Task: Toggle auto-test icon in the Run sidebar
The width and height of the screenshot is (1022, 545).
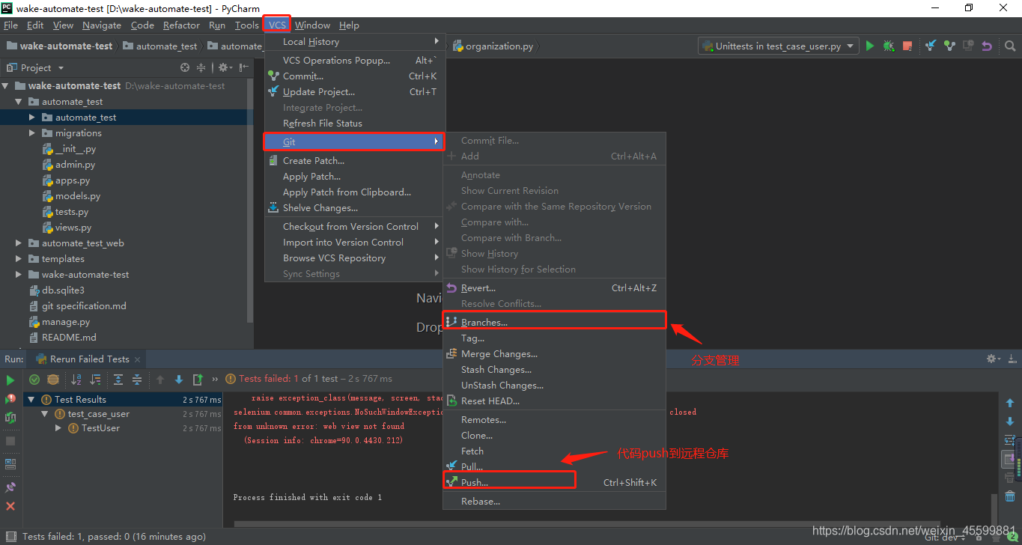Action: point(10,418)
